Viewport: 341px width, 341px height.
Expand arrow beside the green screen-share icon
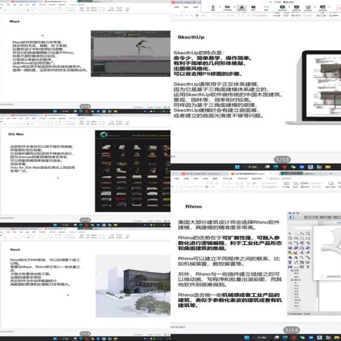tap(289, 7)
